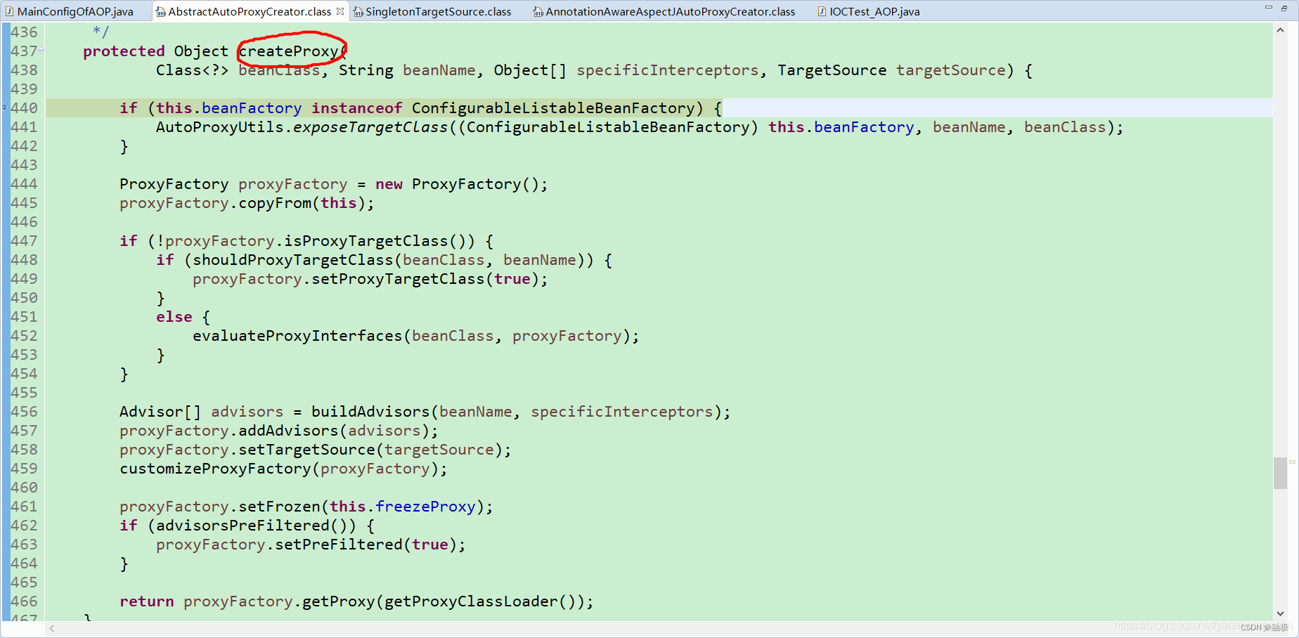Click 'buildAdvisors' on line 456

[370, 412]
